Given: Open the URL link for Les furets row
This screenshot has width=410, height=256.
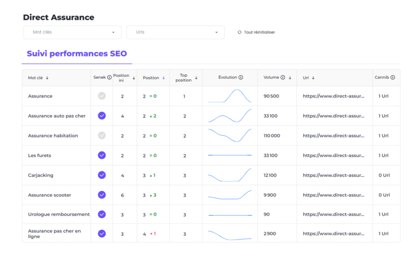Looking at the screenshot, I should 333,155.
